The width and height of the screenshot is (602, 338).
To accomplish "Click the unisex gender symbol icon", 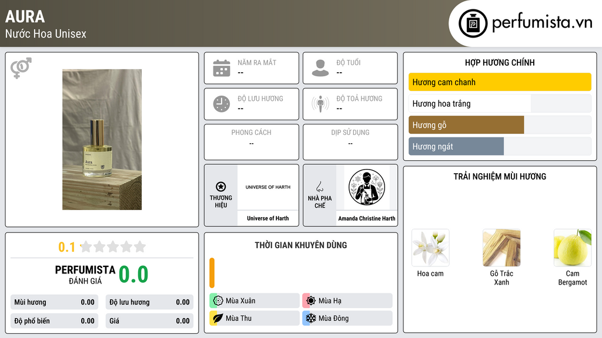I will [21, 68].
